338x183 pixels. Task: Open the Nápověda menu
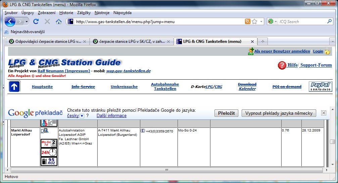click(x=123, y=13)
